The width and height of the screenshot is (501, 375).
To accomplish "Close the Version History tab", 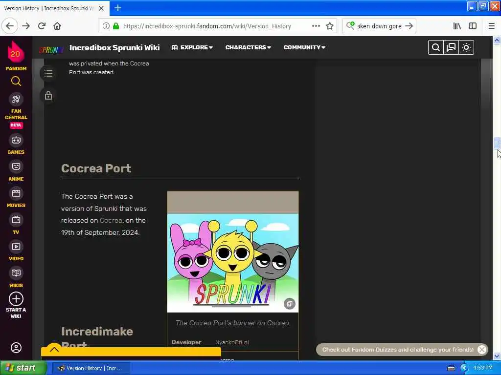I will pos(101,8).
